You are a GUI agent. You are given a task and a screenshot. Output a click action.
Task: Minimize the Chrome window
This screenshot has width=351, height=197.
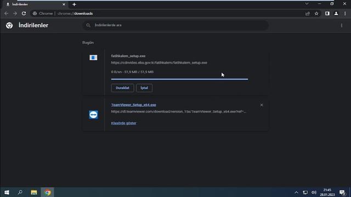[319, 4]
